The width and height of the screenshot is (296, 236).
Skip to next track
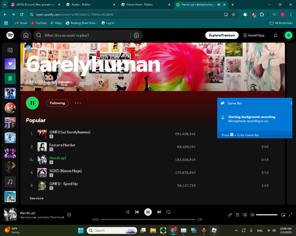pyautogui.click(x=159, y=212)
